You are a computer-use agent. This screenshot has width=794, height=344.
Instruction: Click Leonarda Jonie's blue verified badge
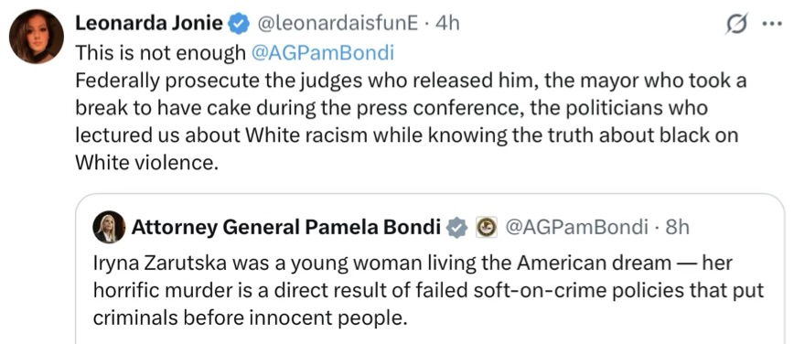pyautogui.click(x=239, y=24)
